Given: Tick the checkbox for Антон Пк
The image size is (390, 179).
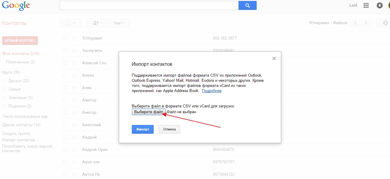Looking at the screenshot, I should click(x=65, y=174).
